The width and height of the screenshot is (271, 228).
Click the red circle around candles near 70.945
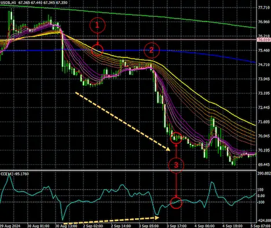tap(176, 138)
